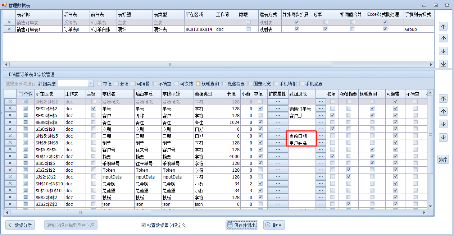Check the 全选 select-all box
Viewport: 454px width, 236px height.
[21, 94]
